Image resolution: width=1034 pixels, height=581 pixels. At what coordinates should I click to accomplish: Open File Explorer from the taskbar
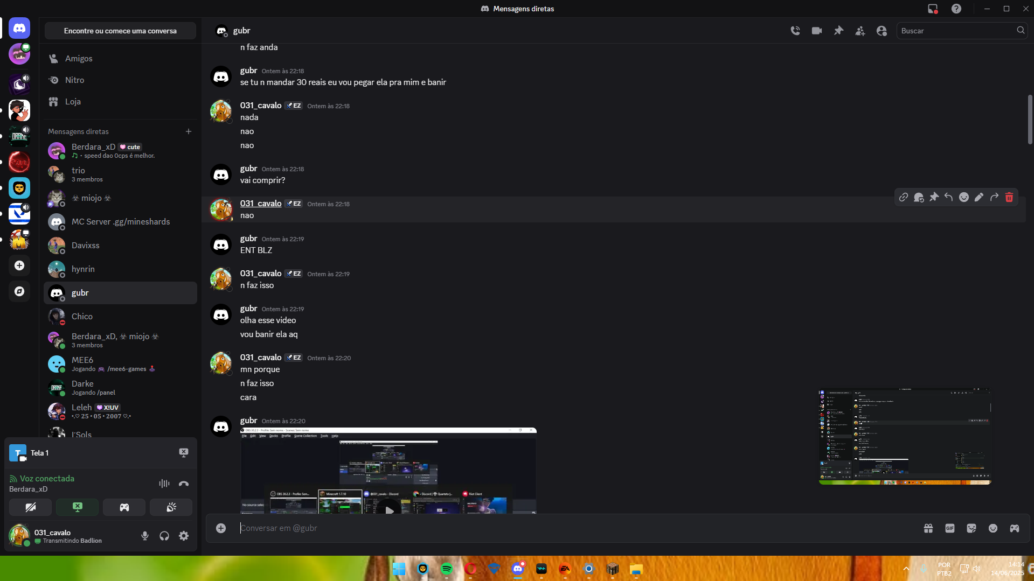coord(636,569)
